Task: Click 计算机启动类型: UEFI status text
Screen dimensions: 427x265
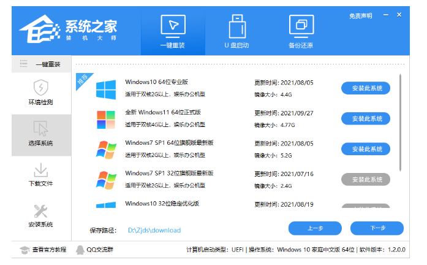Action: [215, 250]
